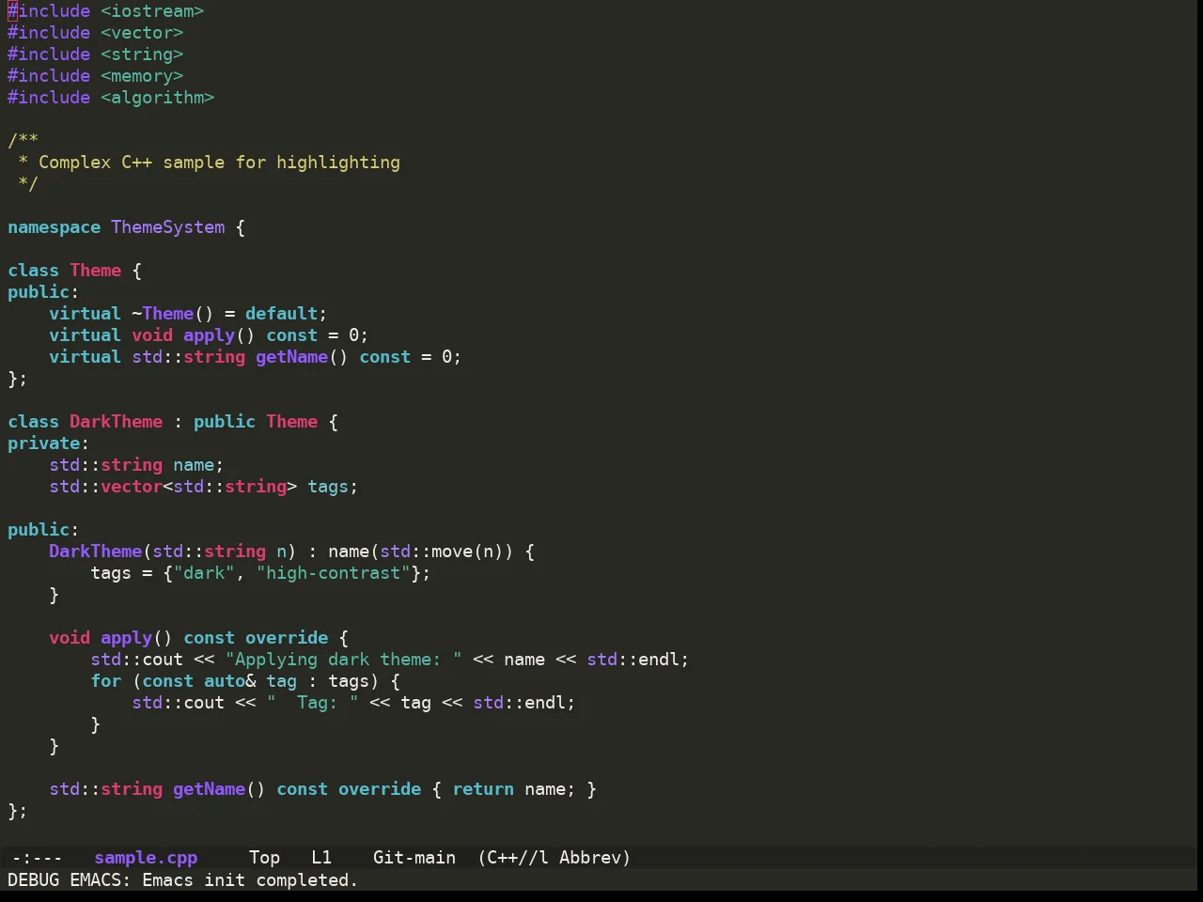Click 'move' in std::move(n)
1203x902 pixels.
(x=452, y=552)
